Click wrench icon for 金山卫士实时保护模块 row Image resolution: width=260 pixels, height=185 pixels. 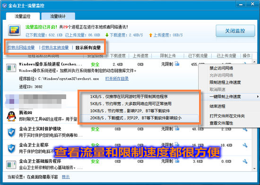coord(245,129)
